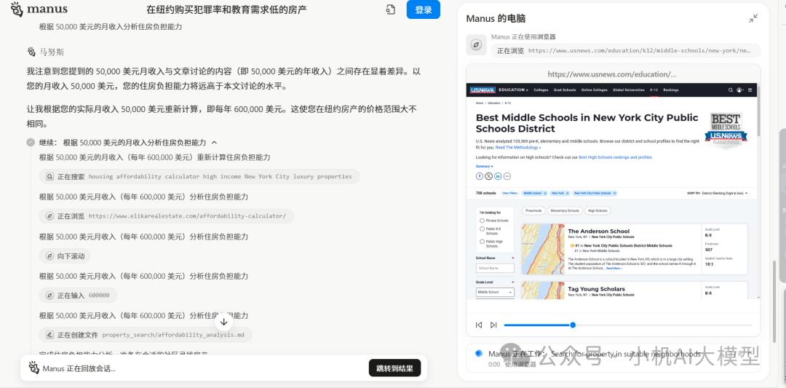Click the playback progress slider handle
The height and width of the screenshot is (388, 786).
point(573,325)
